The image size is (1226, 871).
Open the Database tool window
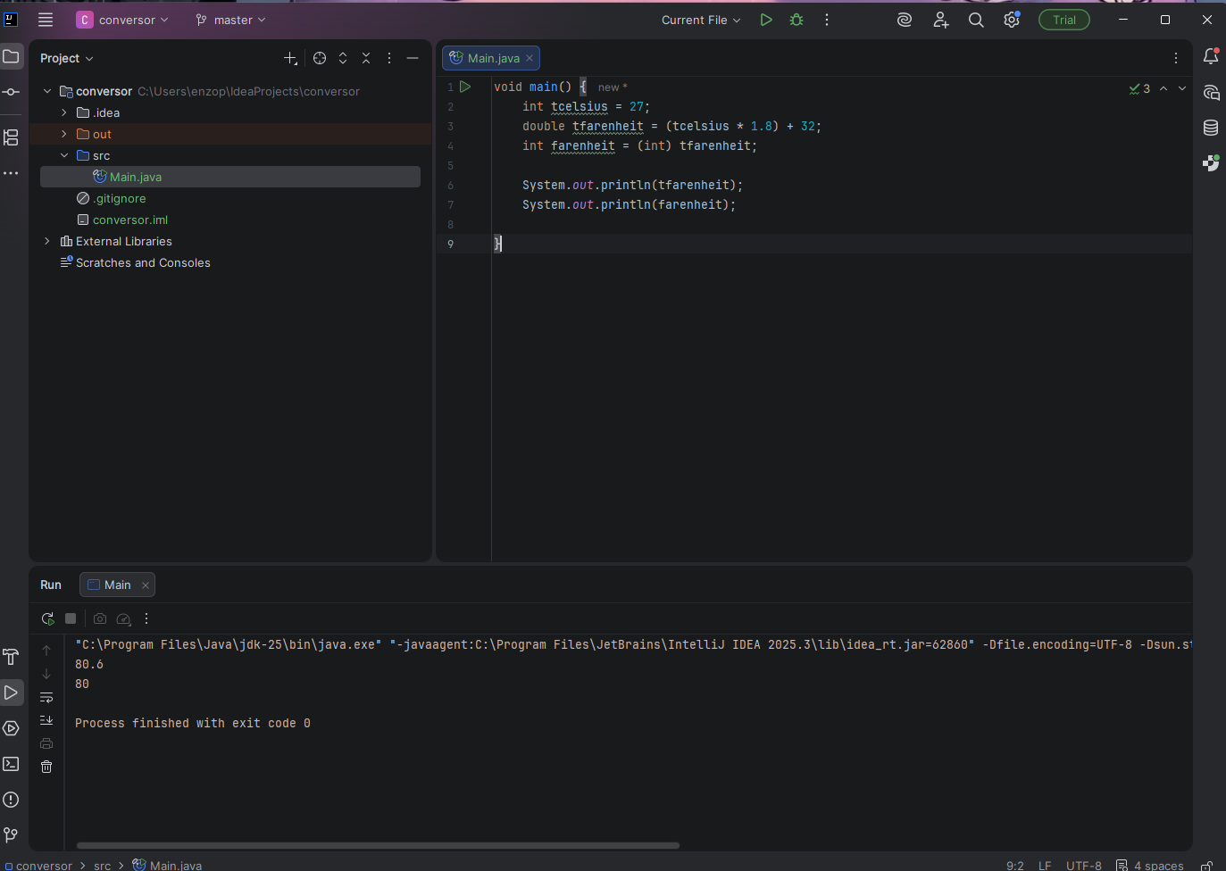(1211, 128)
